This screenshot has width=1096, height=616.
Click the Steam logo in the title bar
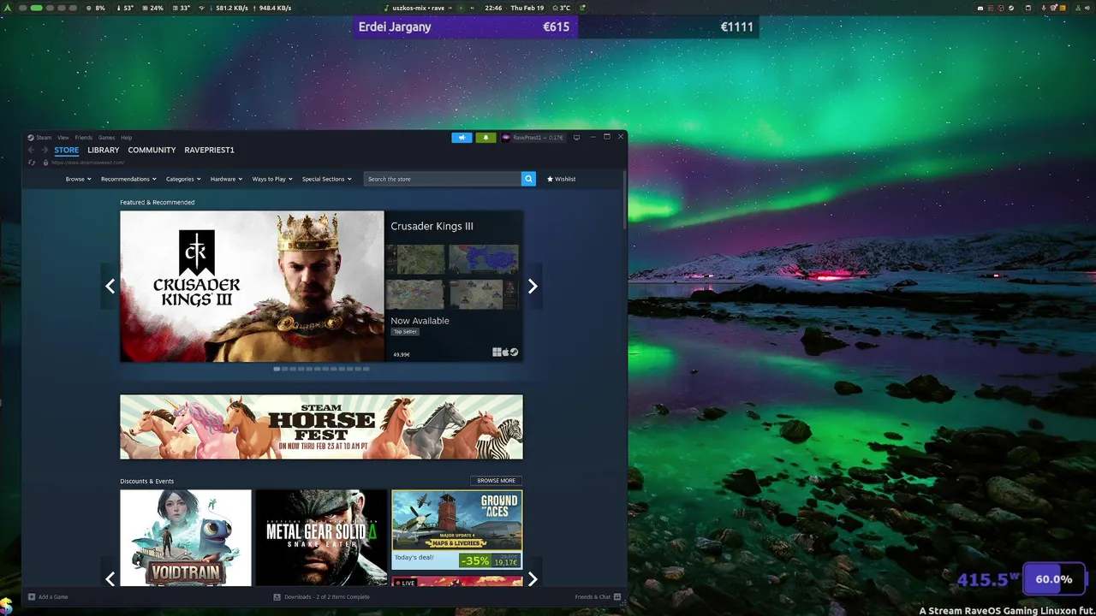[31, 137]
